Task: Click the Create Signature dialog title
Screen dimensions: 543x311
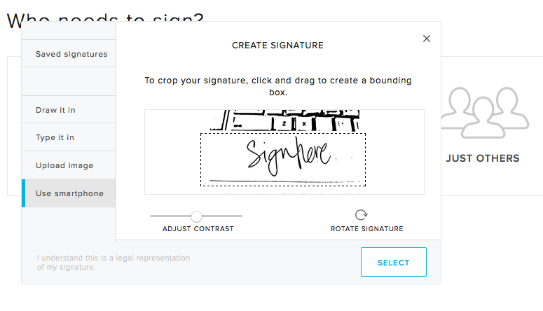Action: point(277,46)
